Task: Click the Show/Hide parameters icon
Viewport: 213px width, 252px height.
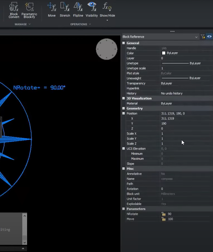Action: pos(107,7)
